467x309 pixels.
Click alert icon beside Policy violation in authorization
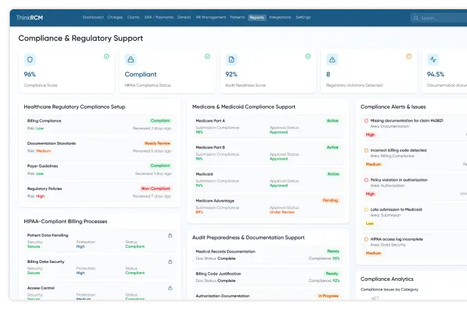click(x=366, y=179)
